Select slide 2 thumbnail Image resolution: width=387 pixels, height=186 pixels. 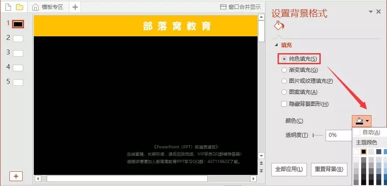pyautogui.click(x=18, y=39)
